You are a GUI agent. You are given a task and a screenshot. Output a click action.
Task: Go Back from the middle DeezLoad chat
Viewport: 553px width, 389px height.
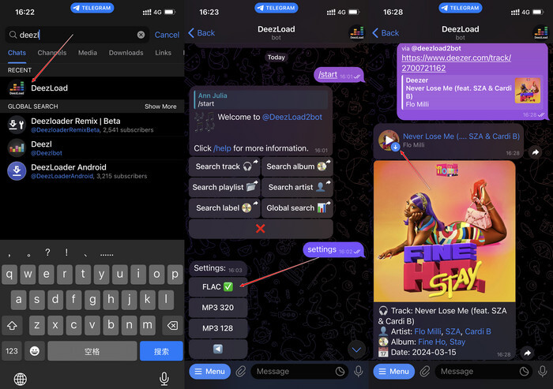click(201, 33)
